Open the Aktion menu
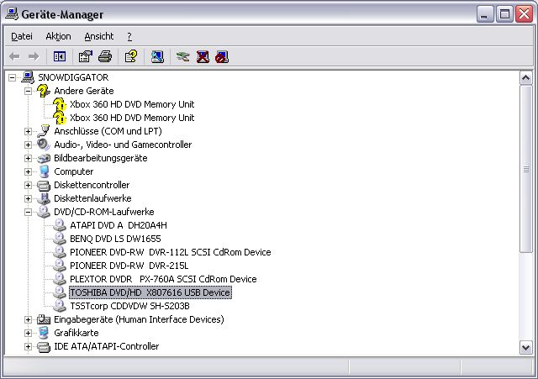The width and height of the screenshot is (538, 379). coord(58,36)
